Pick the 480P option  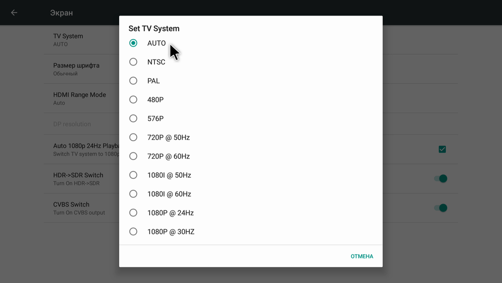(x=133, y=100)
